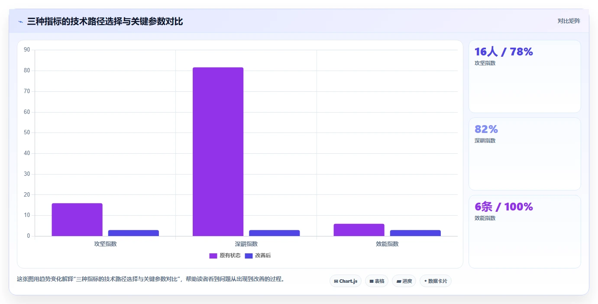Click the y-axis value 50
598x304 pixels.
[27, 133]
